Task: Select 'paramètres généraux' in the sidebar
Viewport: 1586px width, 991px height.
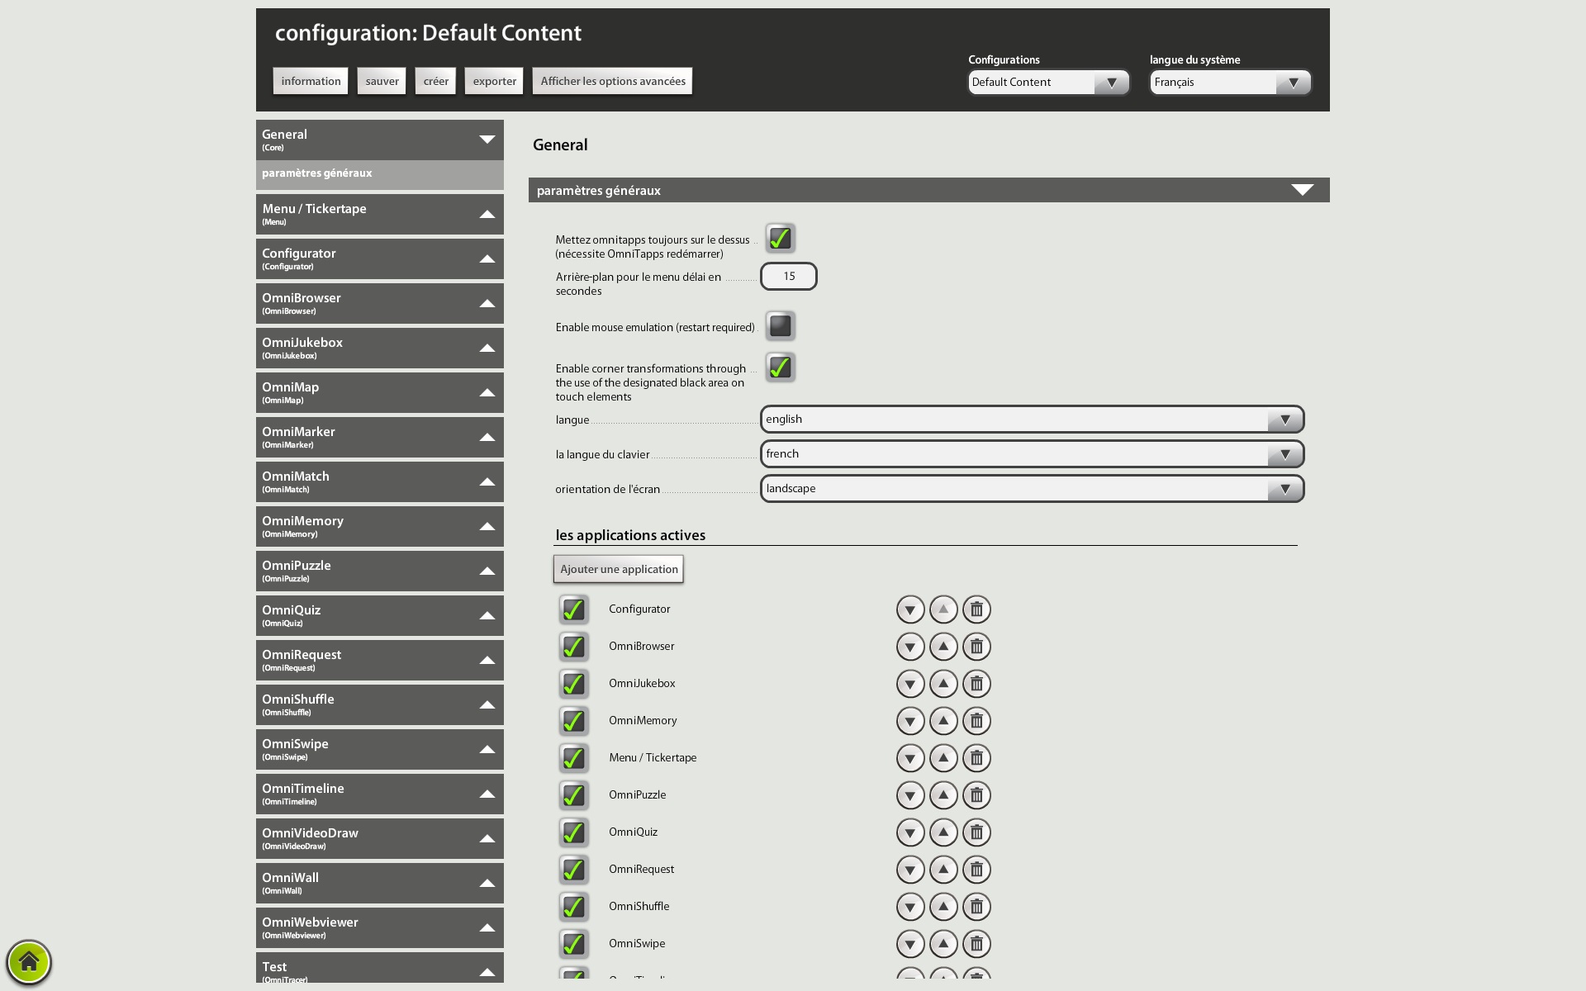Action: click(379, 174)
